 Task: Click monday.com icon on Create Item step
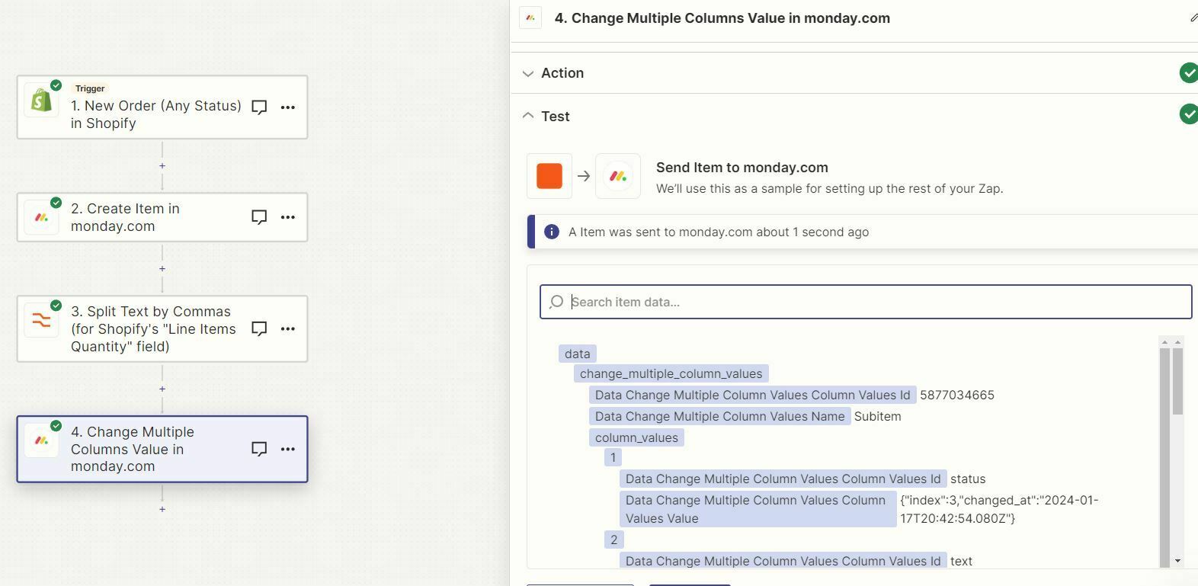(x=41, y=217)
